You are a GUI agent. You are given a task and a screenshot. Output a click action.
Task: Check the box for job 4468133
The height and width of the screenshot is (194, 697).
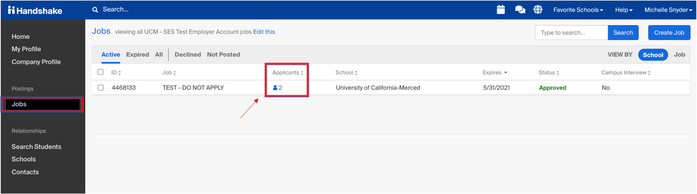pyautogui.click(x=101, y=88)
